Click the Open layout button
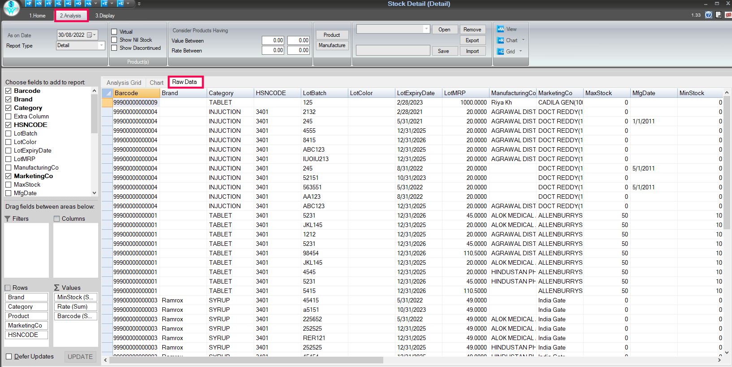Viewport: 732px width, 367px height. coord(444,30)
